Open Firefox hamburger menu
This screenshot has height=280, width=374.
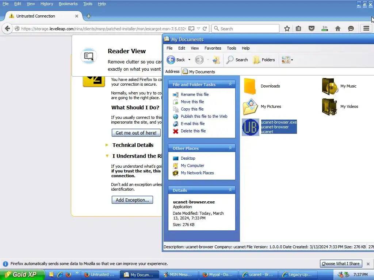(366, 28)
